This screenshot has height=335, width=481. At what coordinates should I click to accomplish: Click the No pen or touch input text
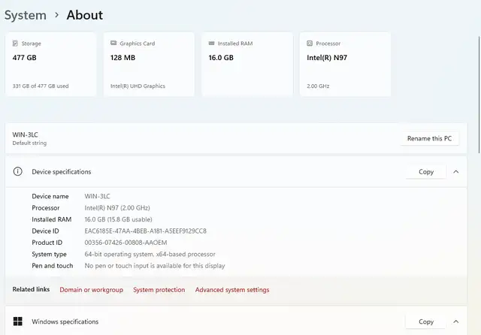click(155, 266)
